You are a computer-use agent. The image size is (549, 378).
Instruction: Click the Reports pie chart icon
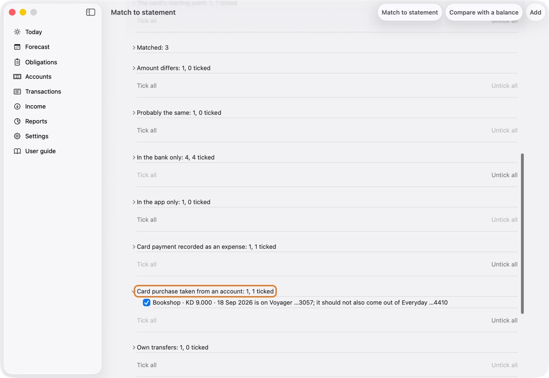[17, 121]
